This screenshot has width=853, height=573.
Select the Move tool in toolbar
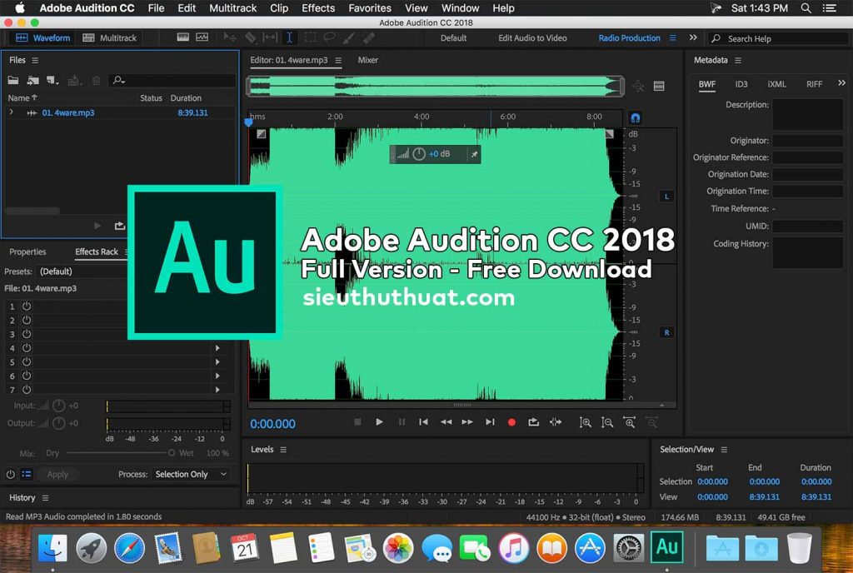coord(230,37)
